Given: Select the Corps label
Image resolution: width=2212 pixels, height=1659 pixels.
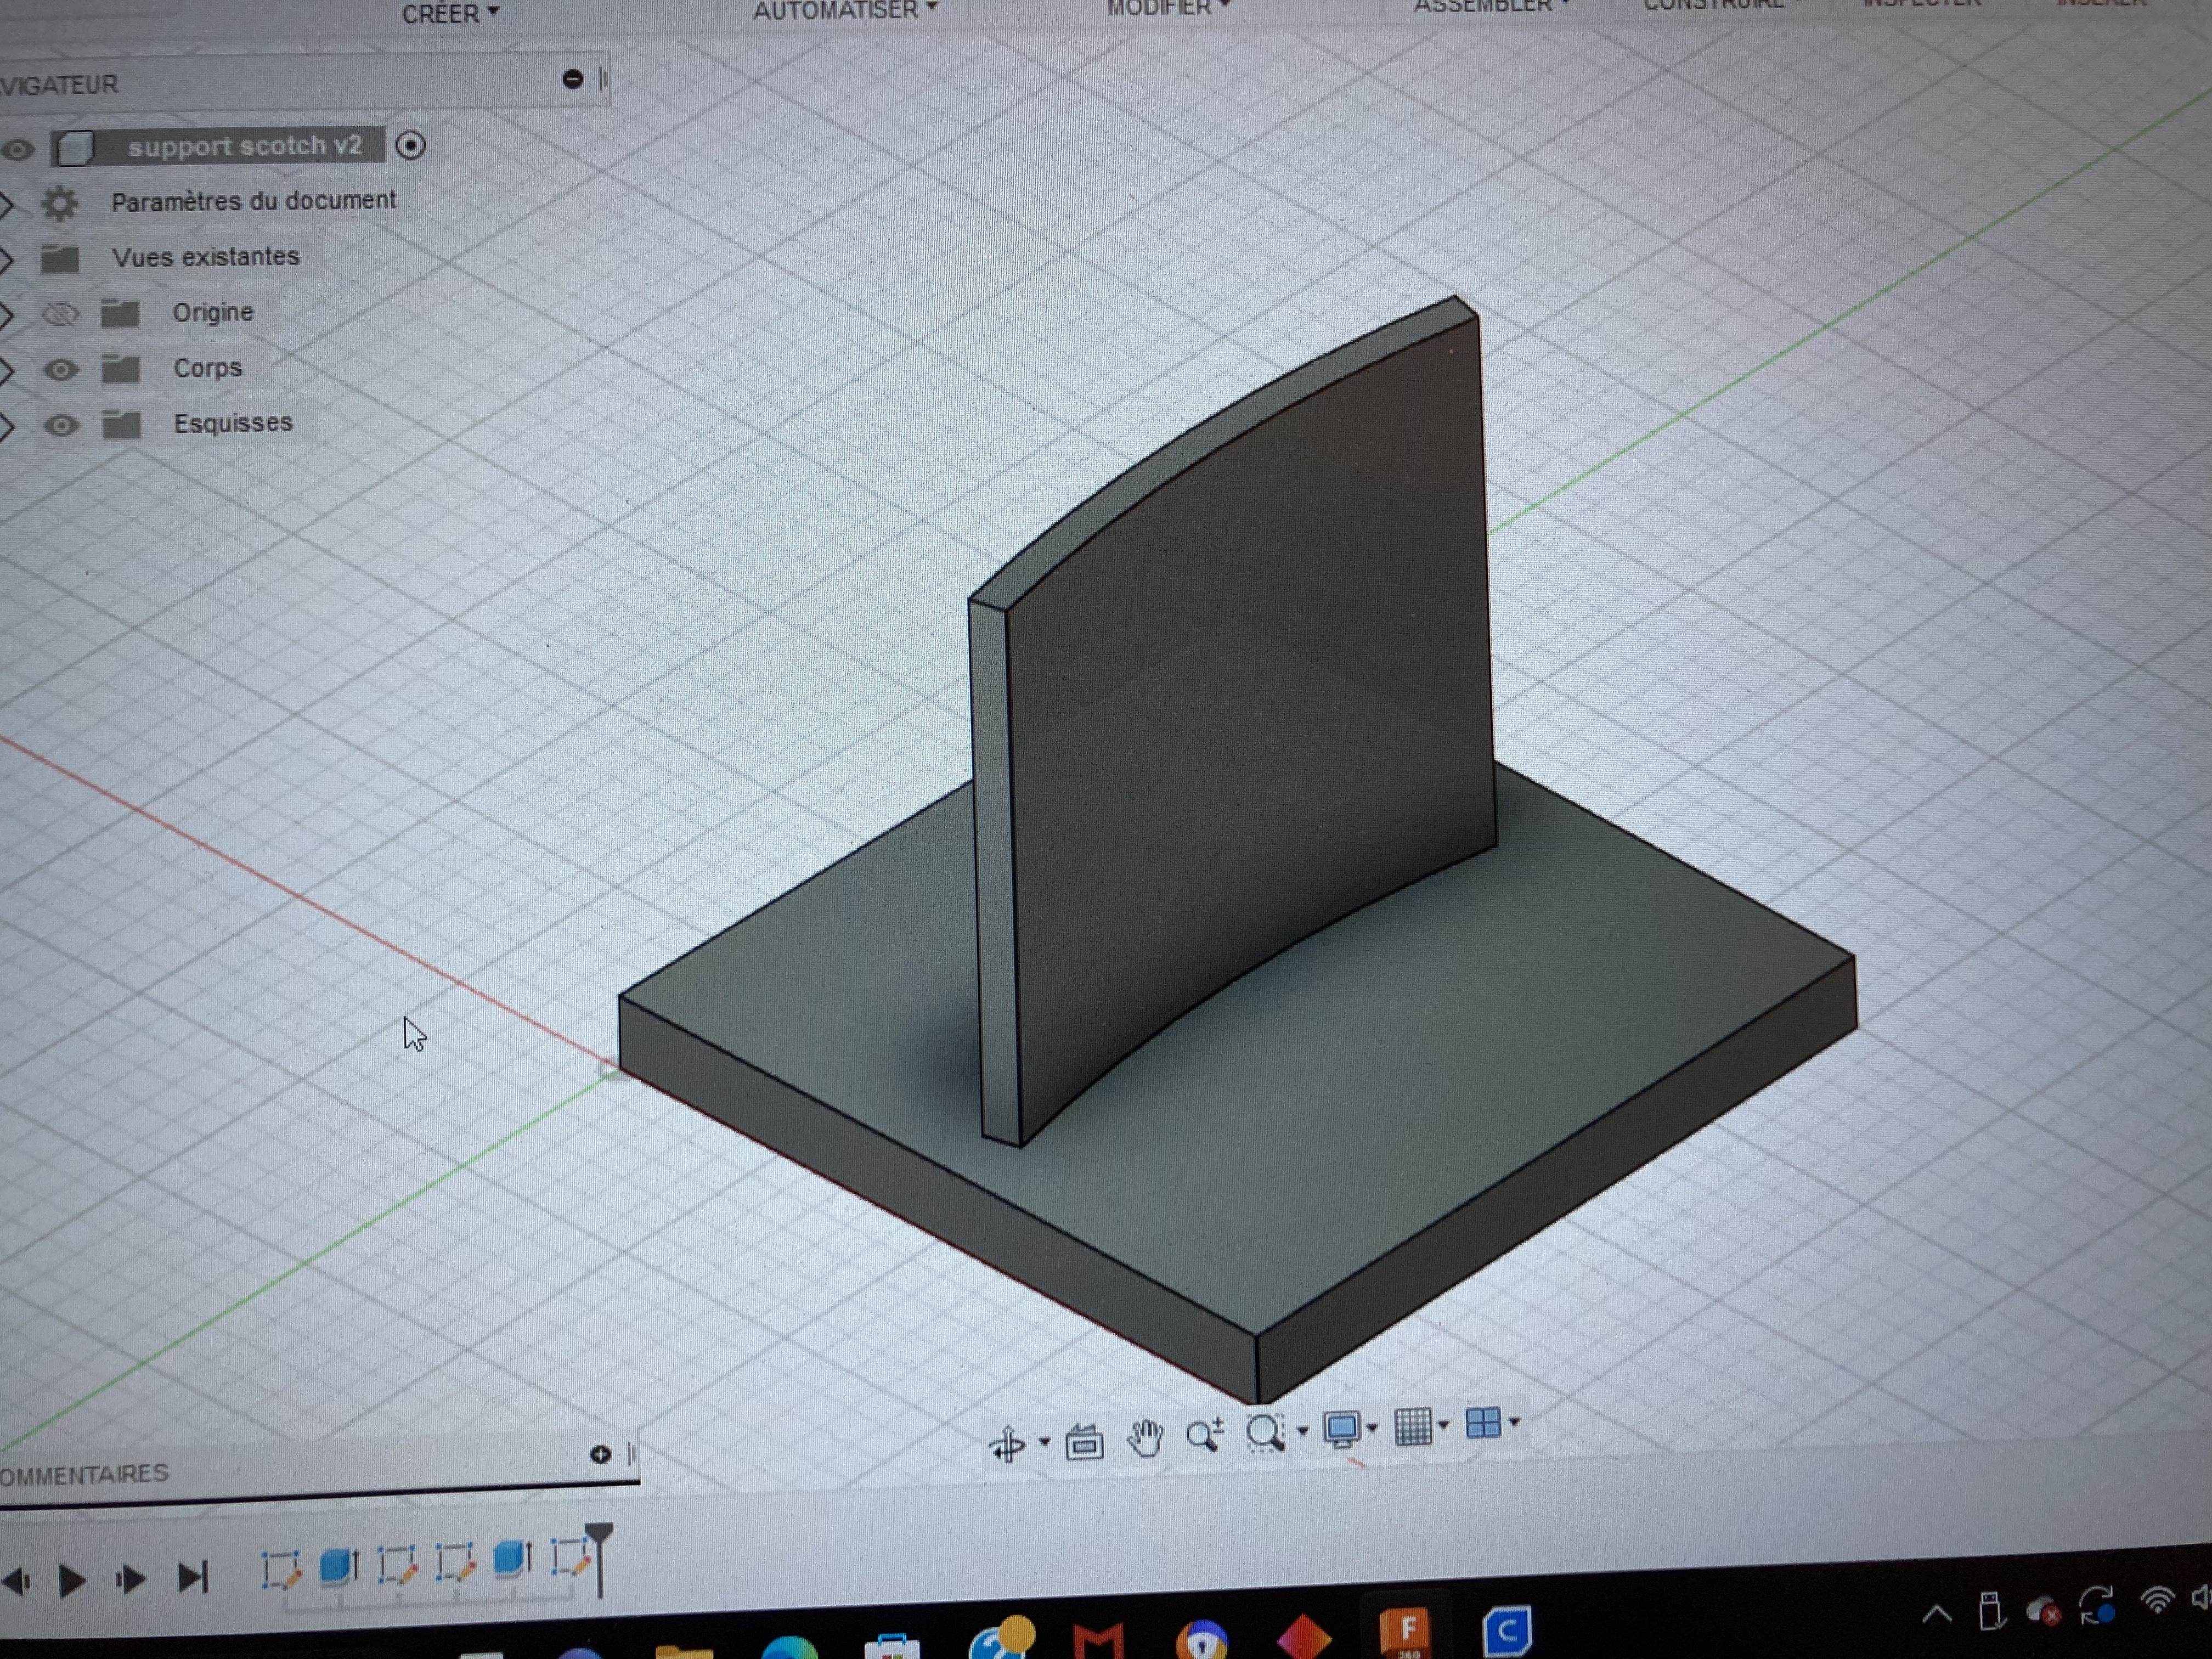Looking at the screenshot, I should (208, 368).
